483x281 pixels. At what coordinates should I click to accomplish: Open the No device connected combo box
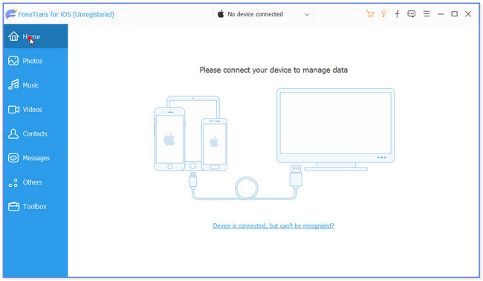click(263, 14)
